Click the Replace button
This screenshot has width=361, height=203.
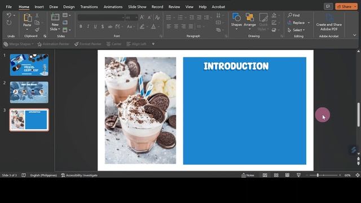[298, 23]
